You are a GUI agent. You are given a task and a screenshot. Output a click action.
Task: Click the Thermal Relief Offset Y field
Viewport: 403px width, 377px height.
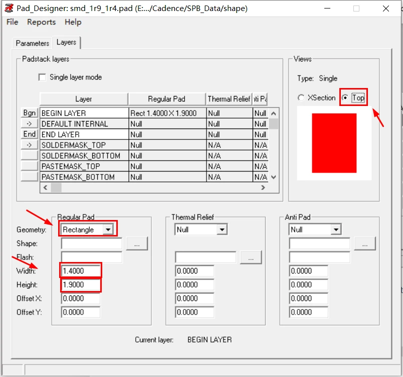coord(194,312)
